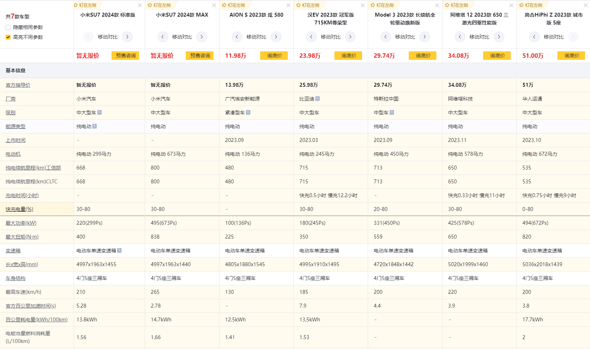Screen dimensions: 590x349
Task: Open the 最大功率(kW) parameter link
Action: (x=21, y=223)
